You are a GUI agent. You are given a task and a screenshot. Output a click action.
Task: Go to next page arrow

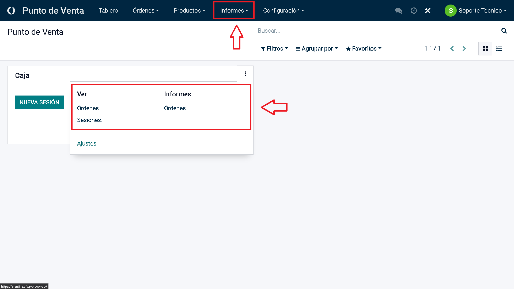(x=464, y=49)
